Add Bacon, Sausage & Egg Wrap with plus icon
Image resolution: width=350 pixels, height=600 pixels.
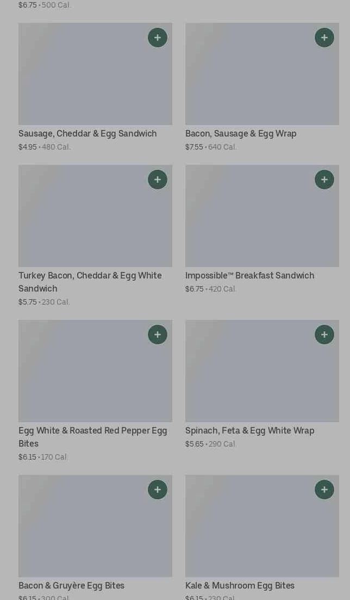324,38
